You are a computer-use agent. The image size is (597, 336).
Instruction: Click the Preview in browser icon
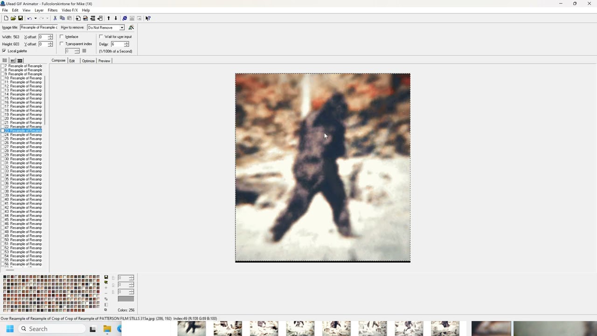pos(125,18)
